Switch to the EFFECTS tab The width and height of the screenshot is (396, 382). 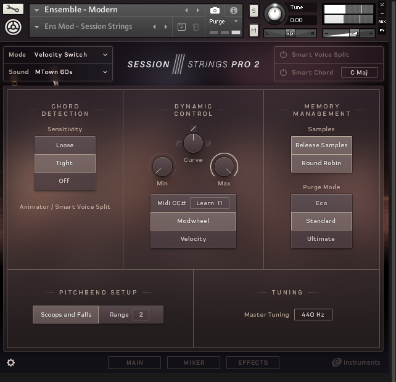click(252, 363)
